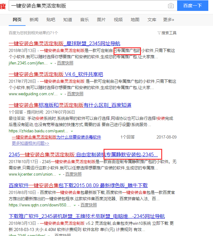Click the 百度一下 search button
Image resolution: width=213 pixels, height=236 pixels.
click(193, 6)
